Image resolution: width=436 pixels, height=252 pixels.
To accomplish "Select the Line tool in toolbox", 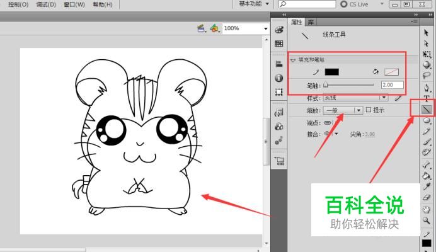I will coord(427,110).
